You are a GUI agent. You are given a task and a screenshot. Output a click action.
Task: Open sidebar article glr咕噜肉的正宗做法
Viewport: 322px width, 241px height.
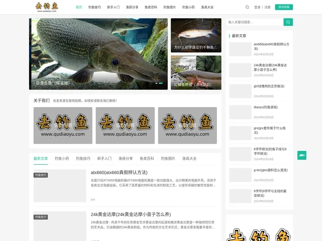pyautogui.click(x=269, y=86)
